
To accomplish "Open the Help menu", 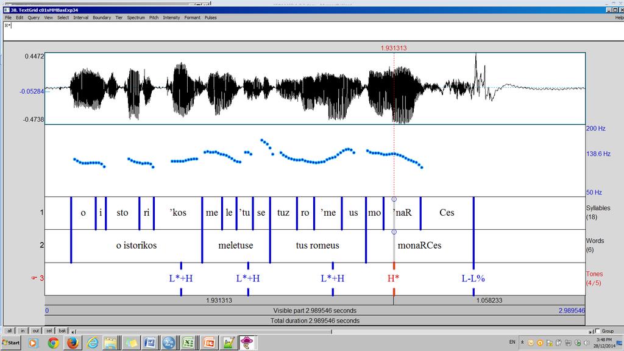I will coord(619,18).
